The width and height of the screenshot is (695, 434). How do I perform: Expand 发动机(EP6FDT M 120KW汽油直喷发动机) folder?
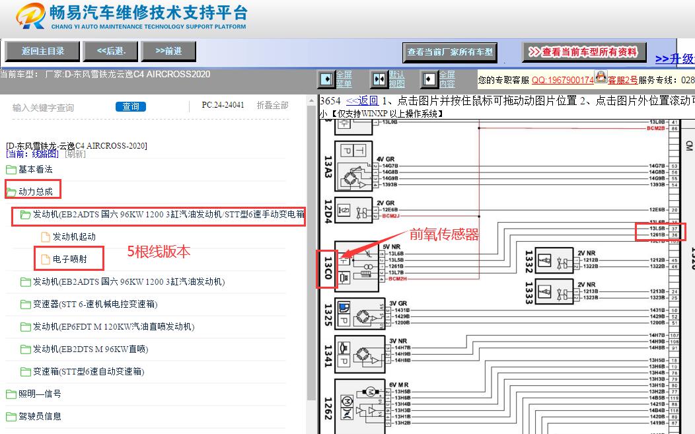[114, 327]
